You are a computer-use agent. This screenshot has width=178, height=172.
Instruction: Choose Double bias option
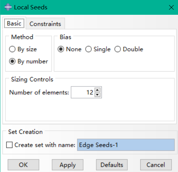[129, 49]
